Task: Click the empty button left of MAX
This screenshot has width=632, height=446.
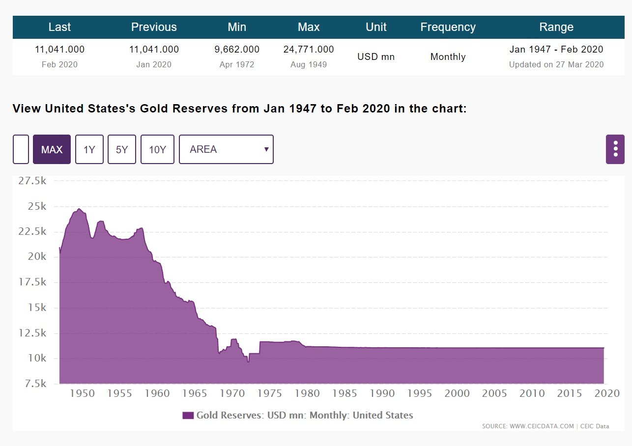Action: (21, 149)
